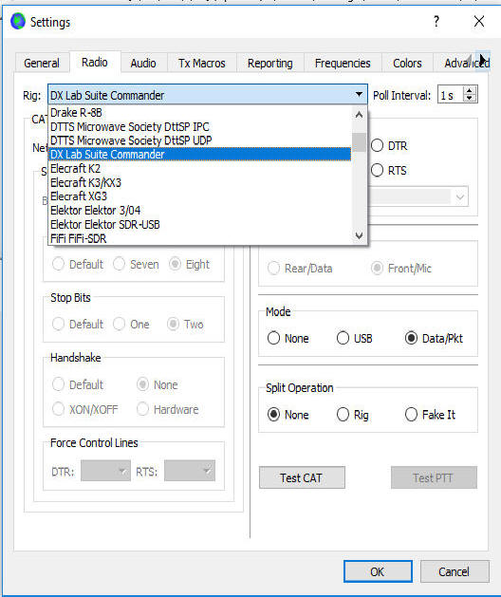Close the Settings dialog with X
Image resolution: width=501 pixels, height=597 pixels.
click(x=479, y=21)
